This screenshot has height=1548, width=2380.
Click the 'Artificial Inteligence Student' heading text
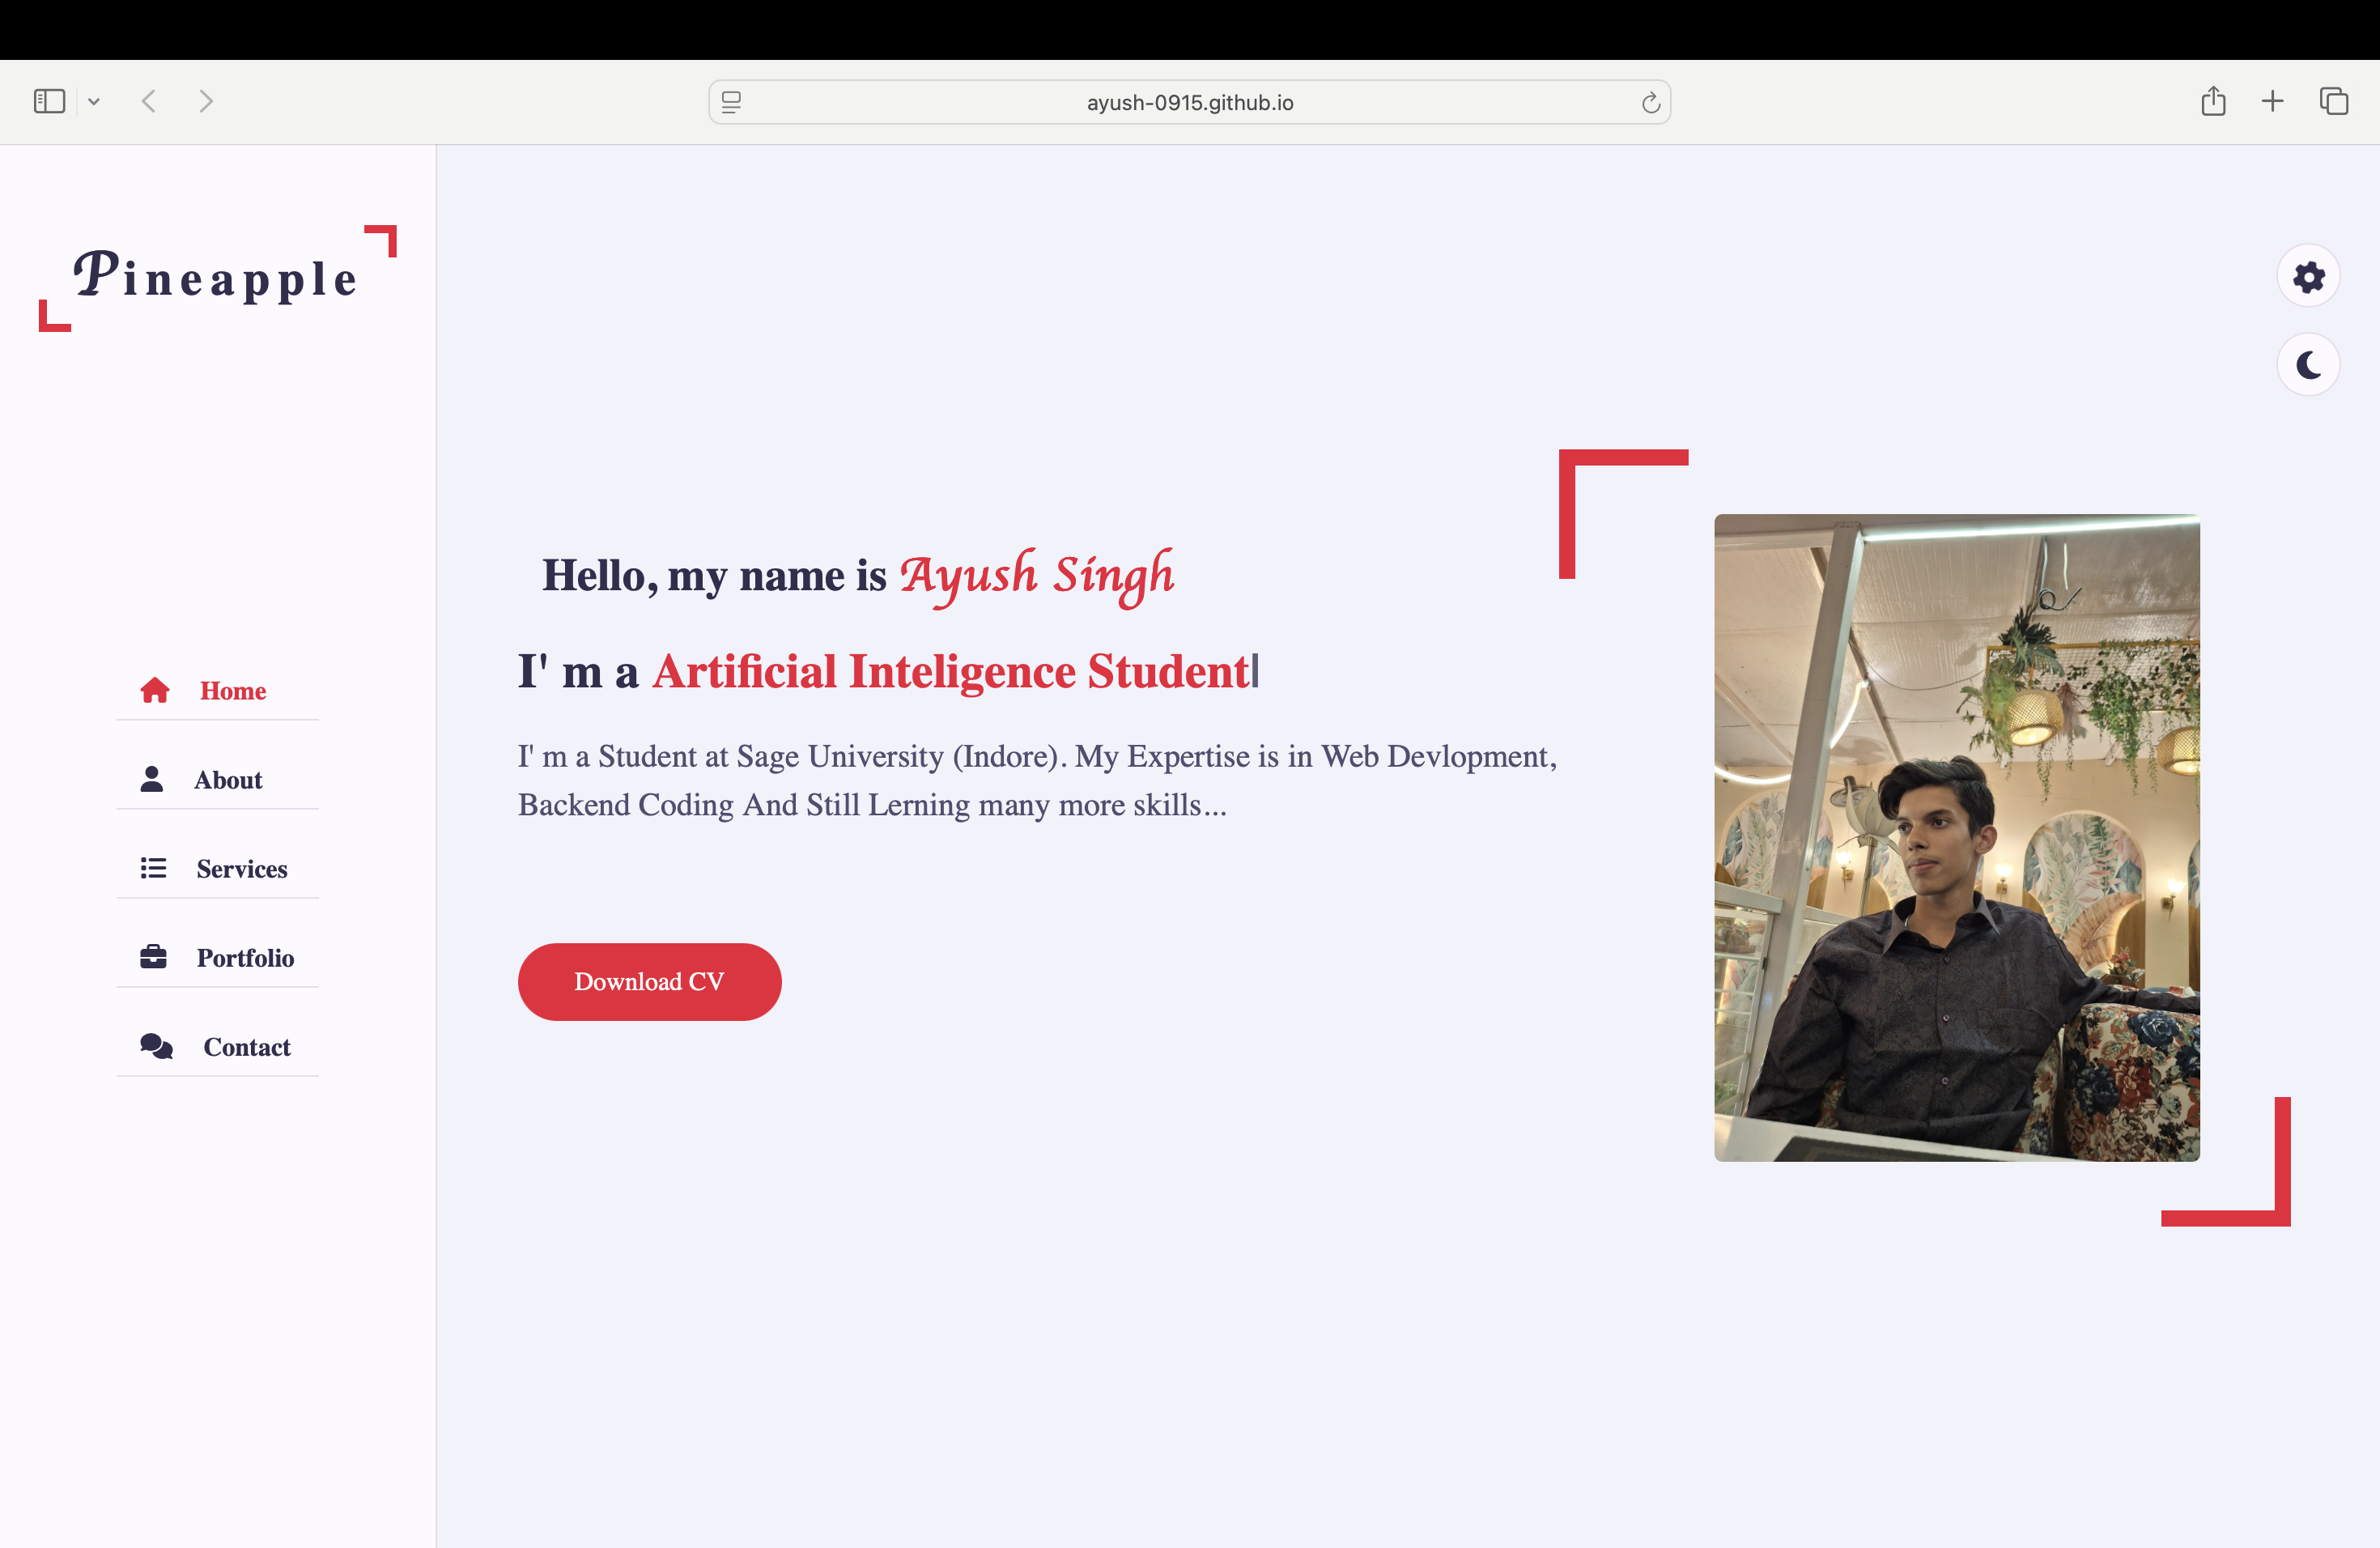coord(951,671)
